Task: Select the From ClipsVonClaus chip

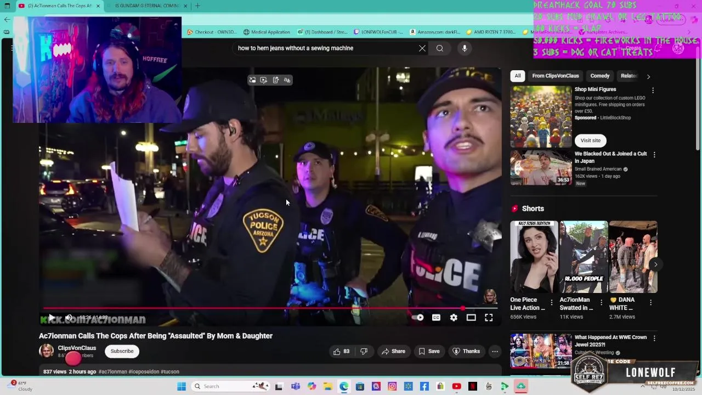Action: (x=555, y=76)
